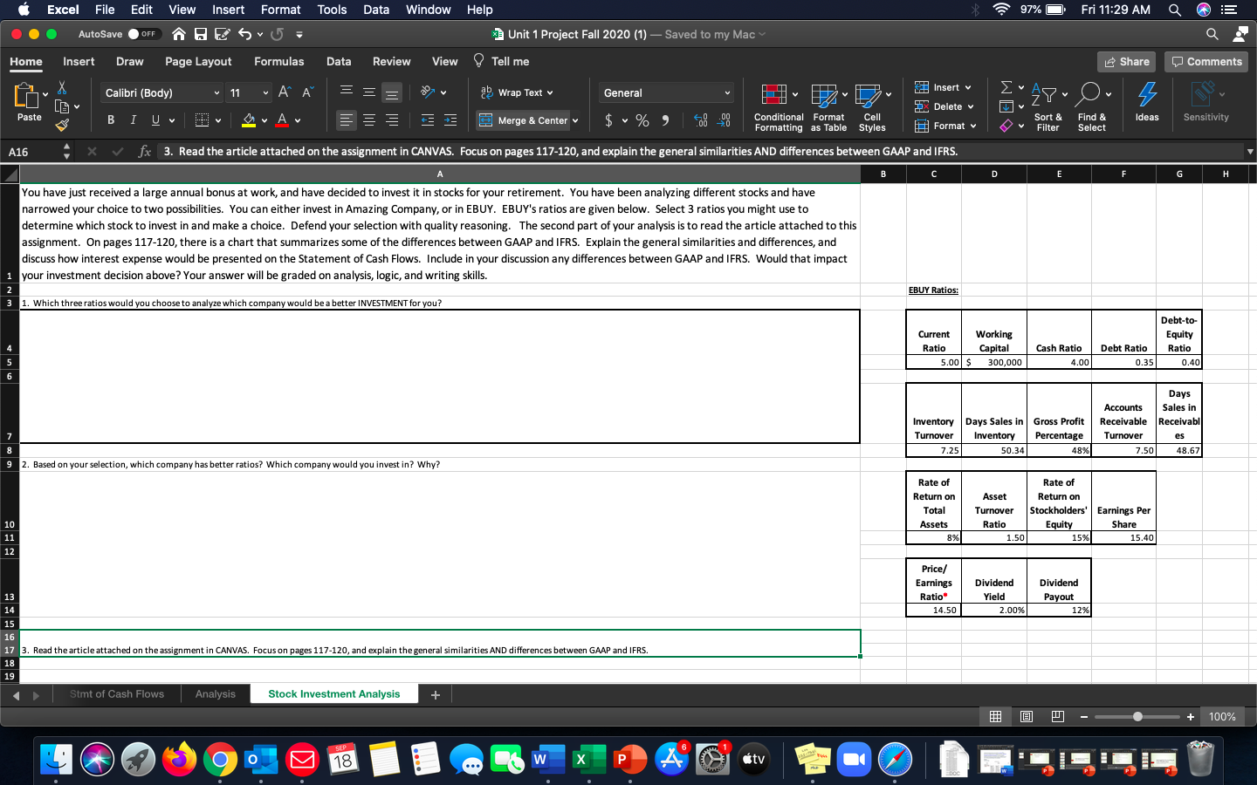The image size is (1257, 785).
Task: Click the Share button
Action: 1126,62
